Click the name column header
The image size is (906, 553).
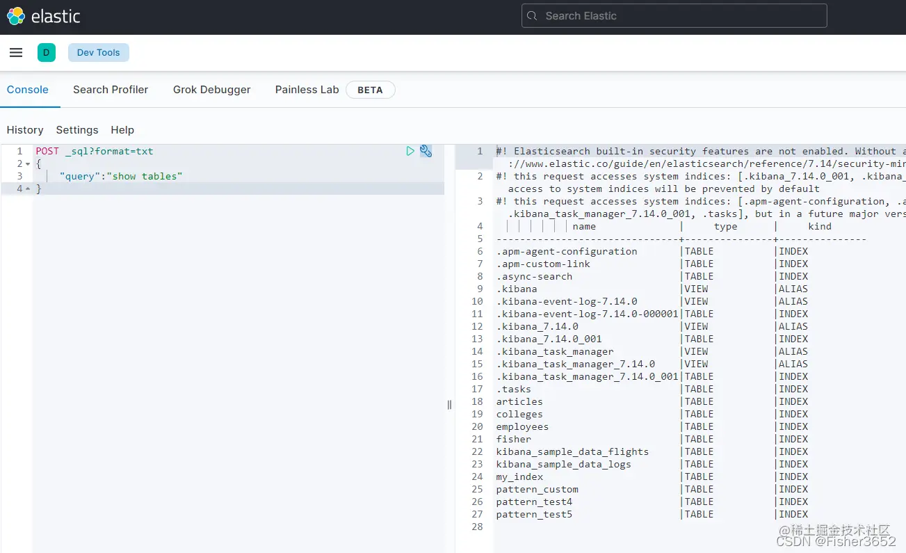584,226
